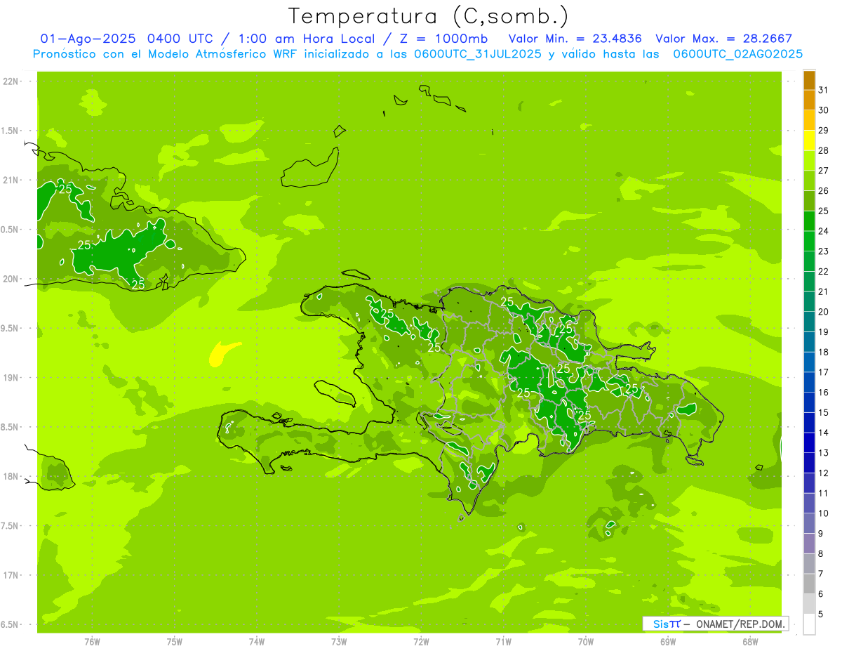Image resolution: width=842 pixels, height=651 pixels.
Task: Click the green swatch between 24 and 25
Action: coord(809,221)
